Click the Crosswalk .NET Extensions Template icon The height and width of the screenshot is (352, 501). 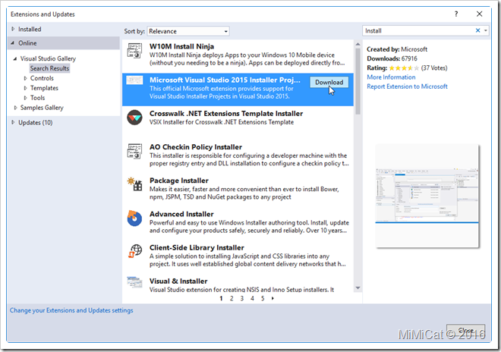click(x=134, y=118)
